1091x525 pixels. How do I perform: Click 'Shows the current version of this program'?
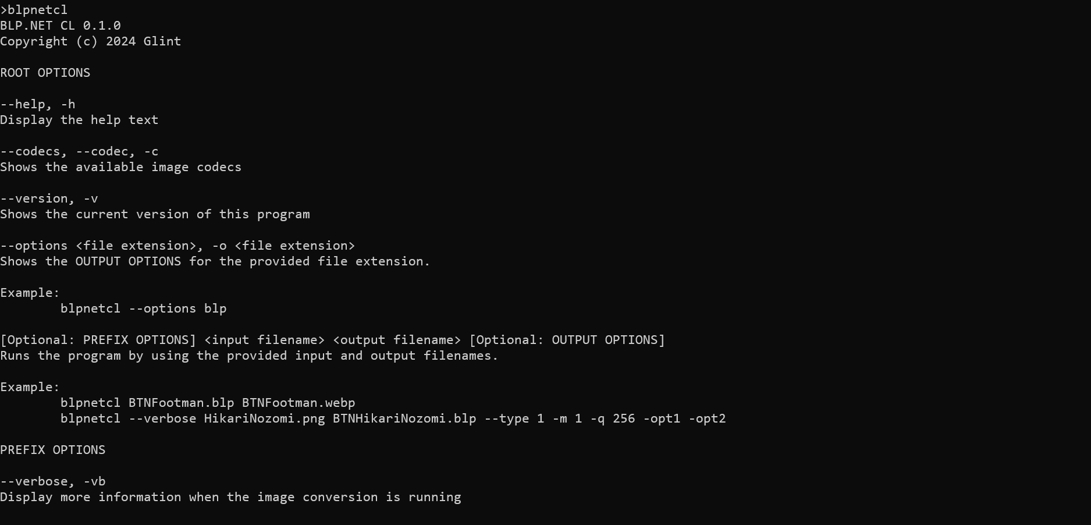click(155, 214)
